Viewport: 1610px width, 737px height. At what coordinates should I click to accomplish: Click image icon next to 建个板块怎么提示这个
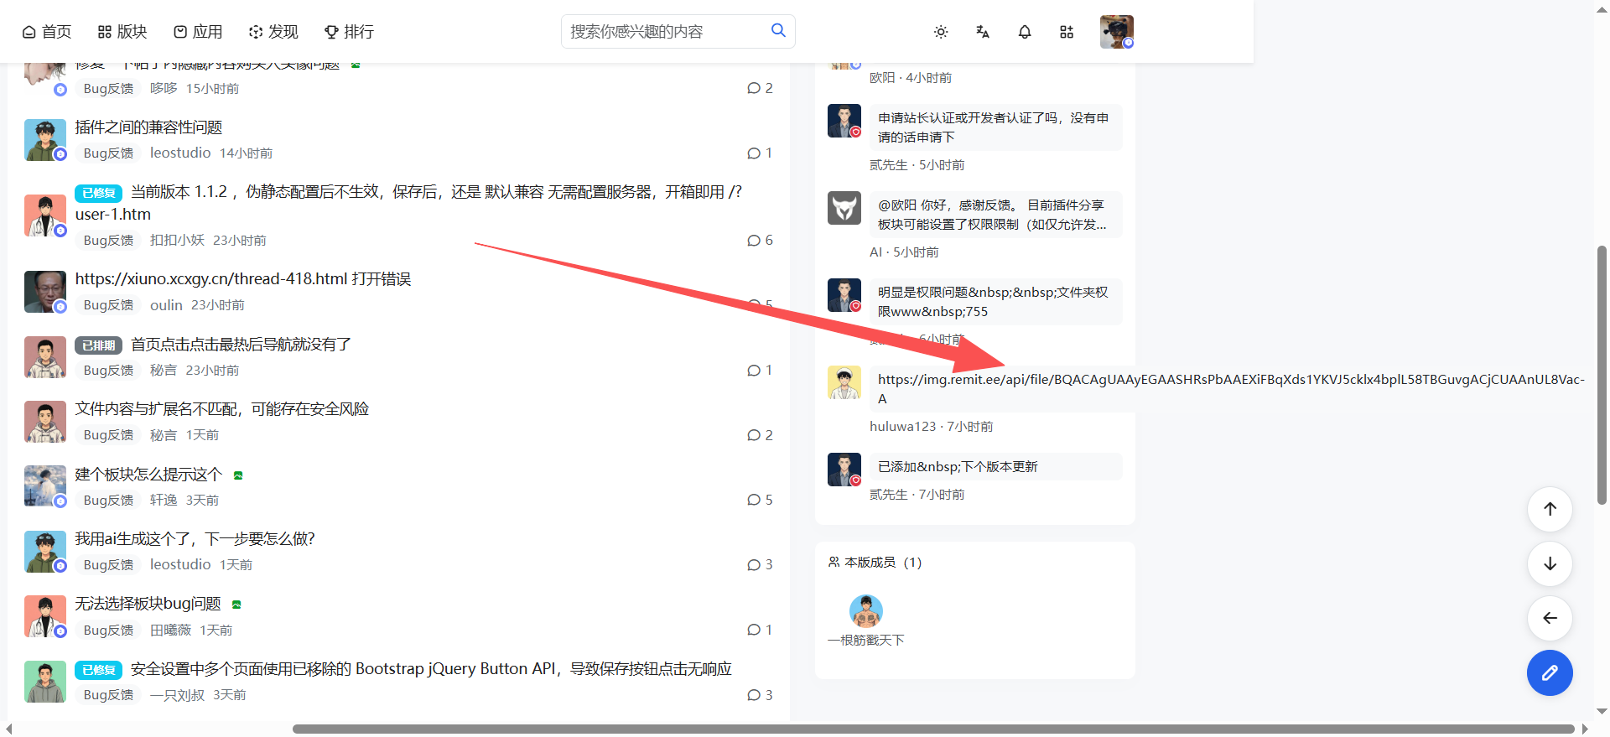coord(238,475)
